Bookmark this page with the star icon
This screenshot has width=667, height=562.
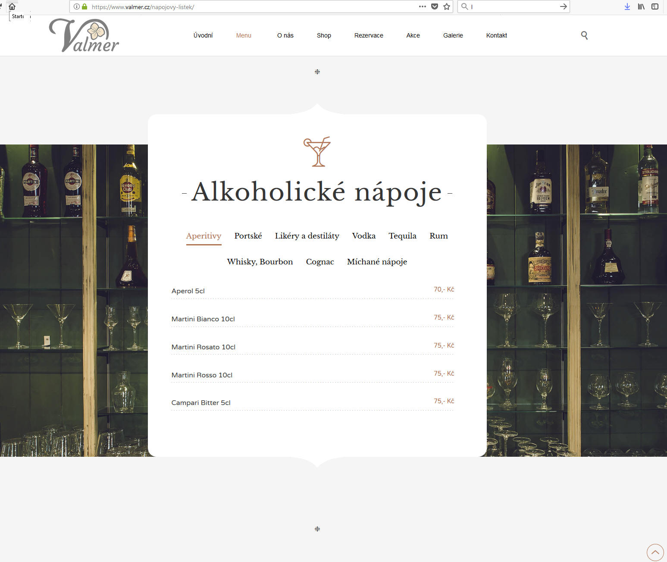pos(447,6)
